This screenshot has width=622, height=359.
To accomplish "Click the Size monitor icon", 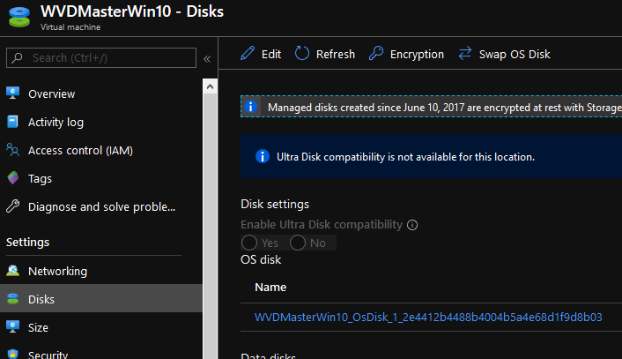I will tap(12, 327).
